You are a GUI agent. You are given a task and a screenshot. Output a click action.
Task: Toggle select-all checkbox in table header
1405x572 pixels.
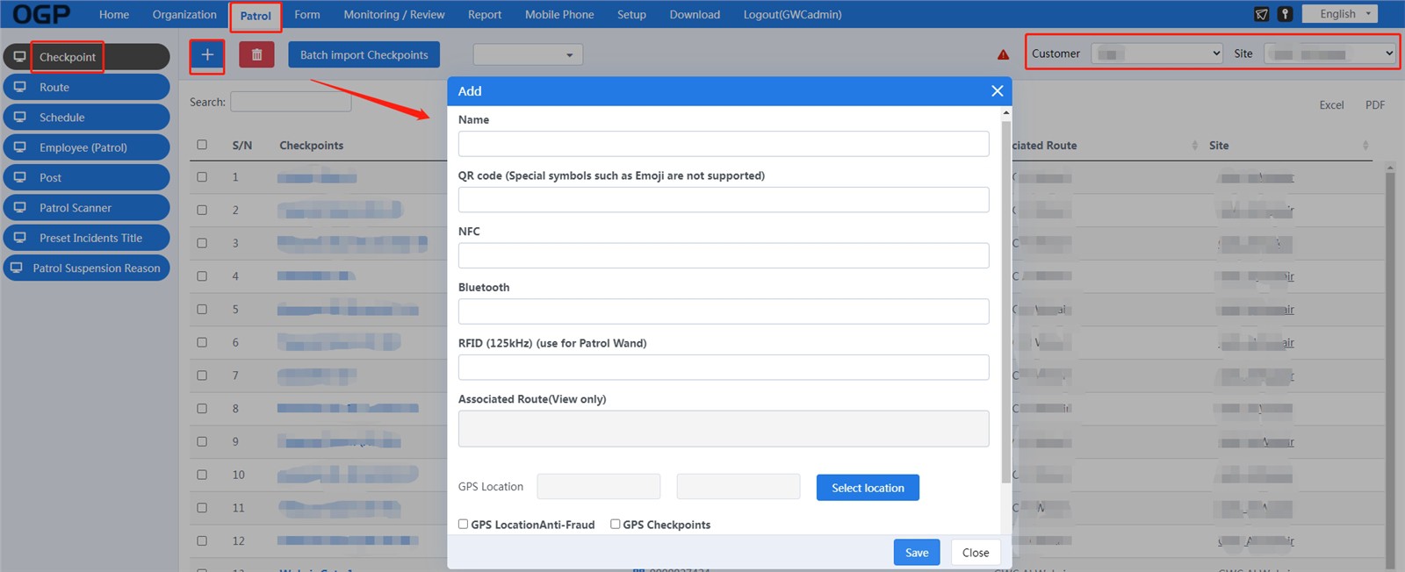[x=202, y=145]
